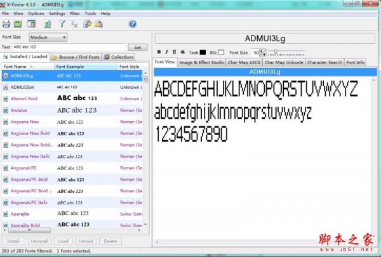Screen dimensions: 381x257
Task: Open the Help menu
Action: 105,13
